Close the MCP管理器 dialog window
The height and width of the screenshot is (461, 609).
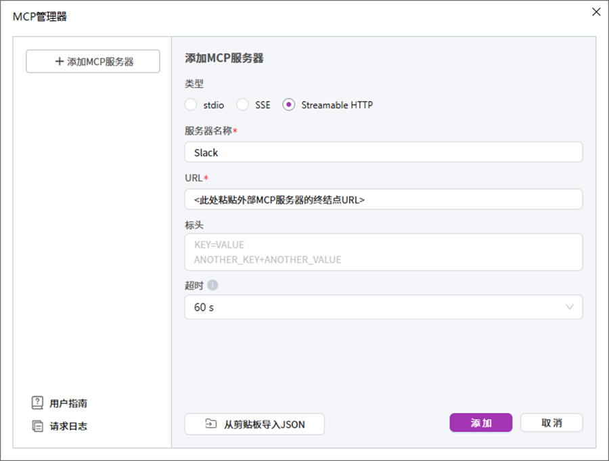coord(595,12)
